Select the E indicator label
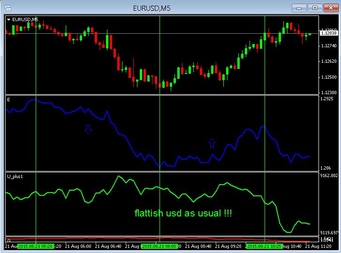Image resolution: width=341 pixels, height=253 pixels. (9, 100)
